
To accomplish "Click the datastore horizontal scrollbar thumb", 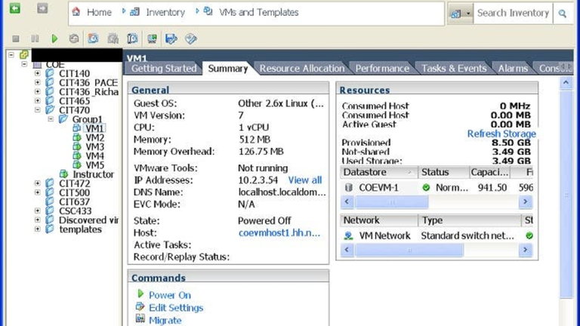I will click(392, 201).
